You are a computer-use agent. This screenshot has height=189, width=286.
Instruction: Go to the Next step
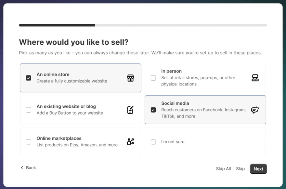coord(258,169)
